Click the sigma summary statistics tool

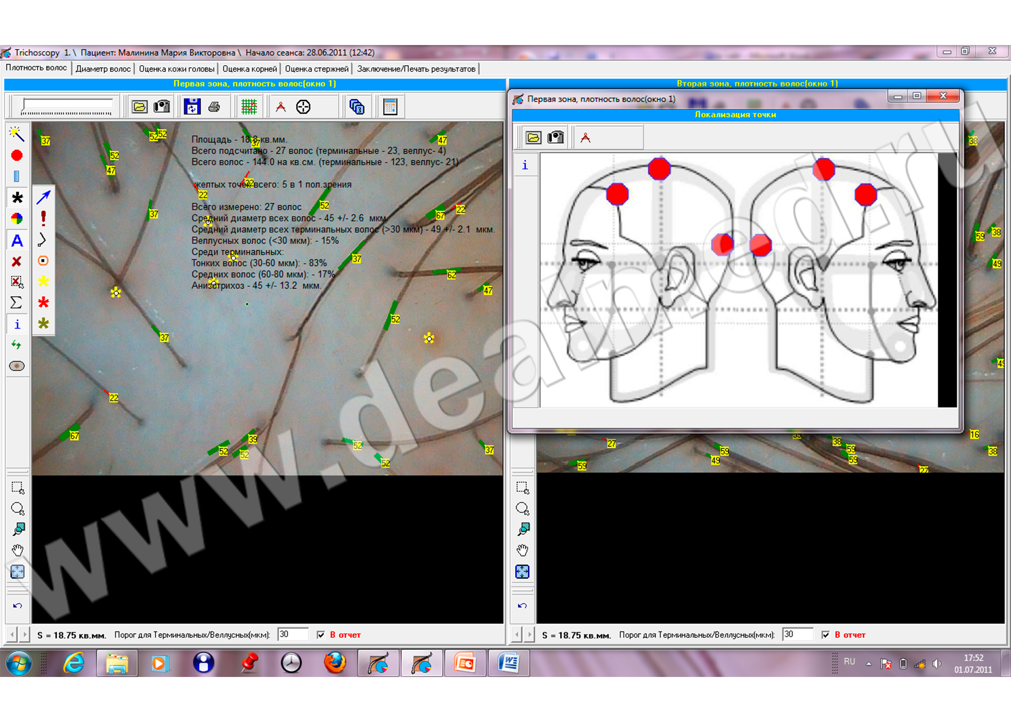(16, 303)
